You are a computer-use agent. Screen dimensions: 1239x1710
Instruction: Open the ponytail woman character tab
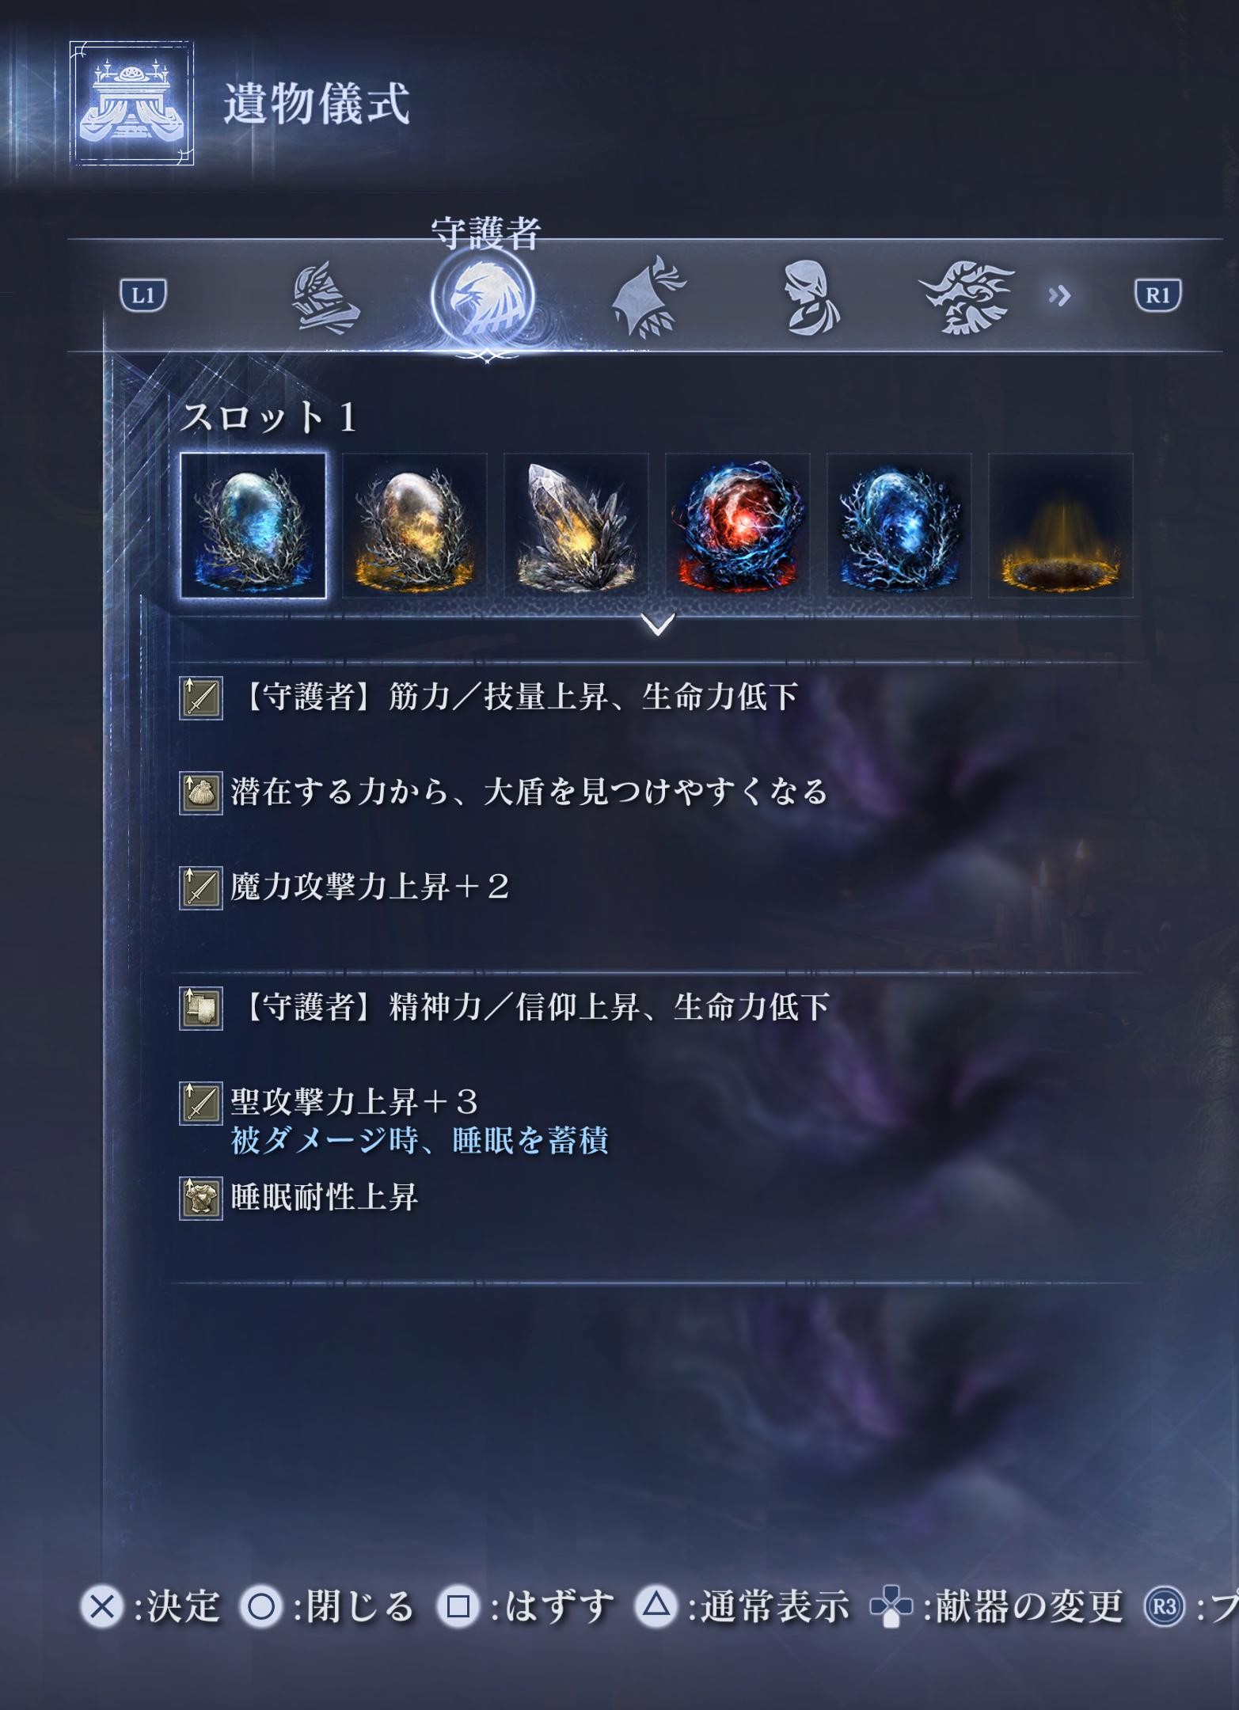tap(811, 298)
